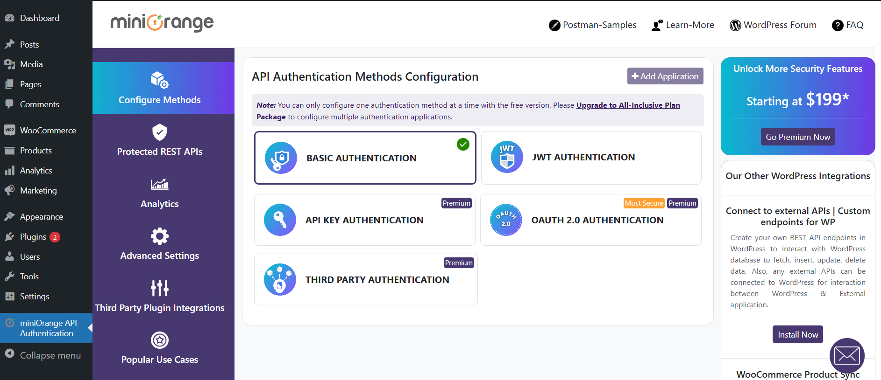Image resolution: width=881 pixels, height=380 pixels.
Task: Click Go Premium Now button
Action: point(798,137)
